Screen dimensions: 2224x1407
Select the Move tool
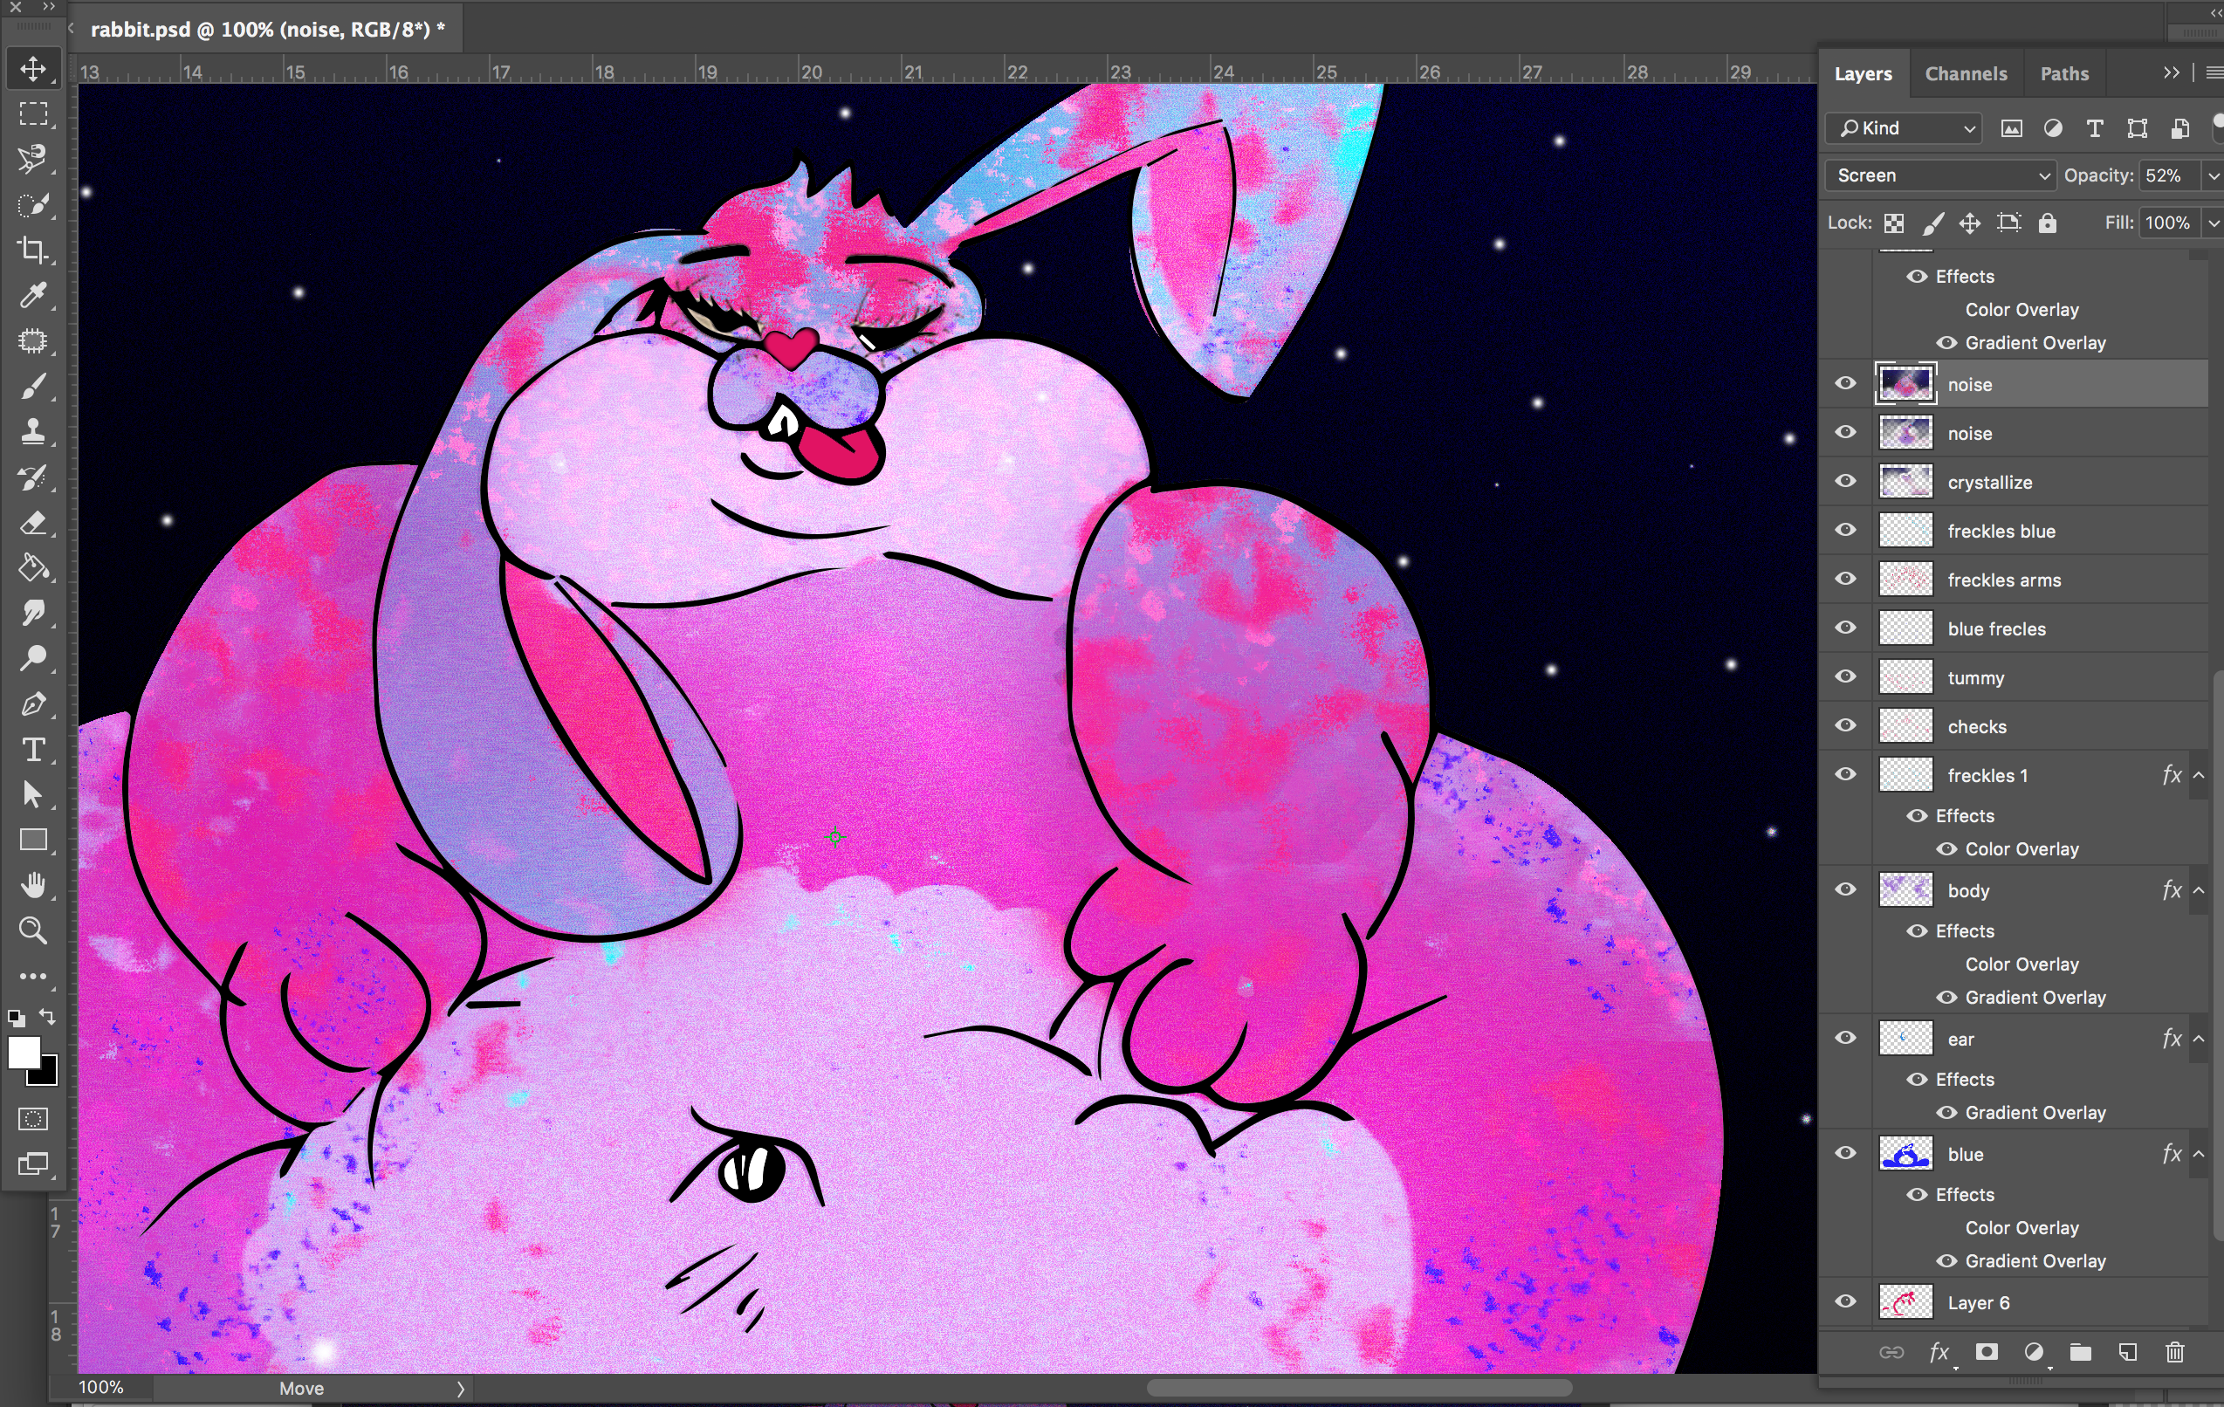pyautogui.click(x=33, y=68)
